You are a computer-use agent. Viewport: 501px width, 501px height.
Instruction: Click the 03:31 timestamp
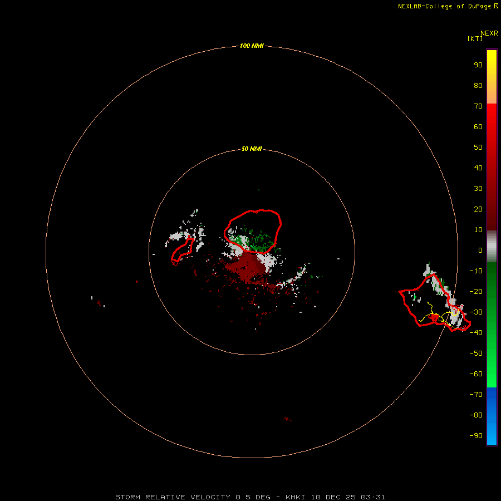(x=373, y=497)
